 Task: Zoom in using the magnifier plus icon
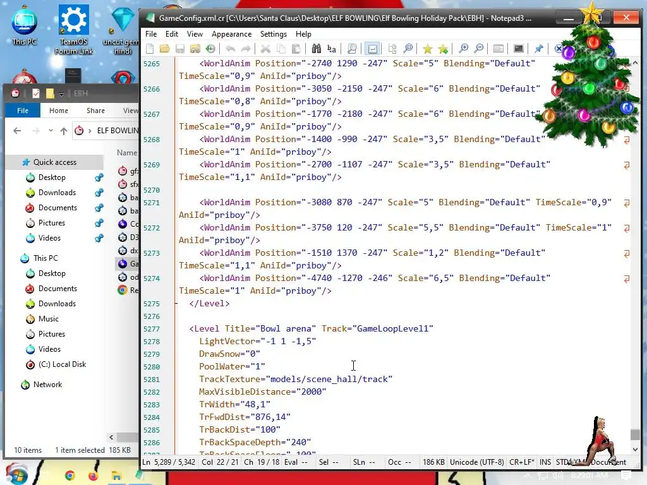pos(463,49)
